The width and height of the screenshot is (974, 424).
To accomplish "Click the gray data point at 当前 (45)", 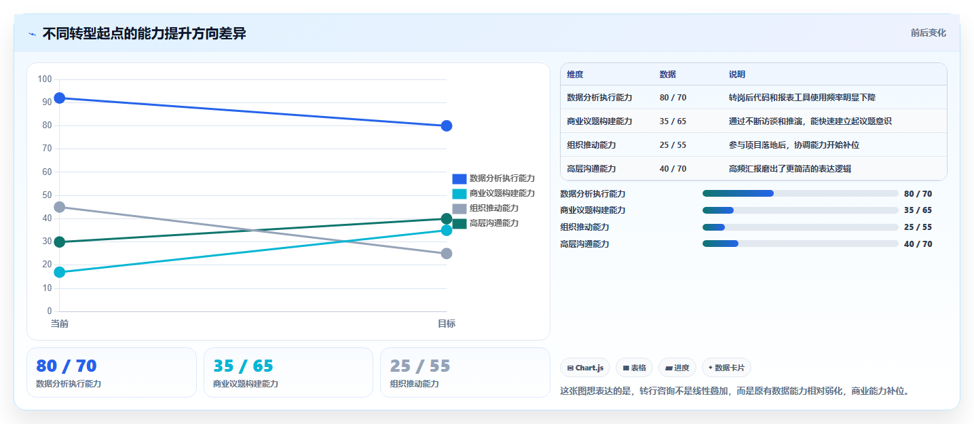I will [60, 207].
